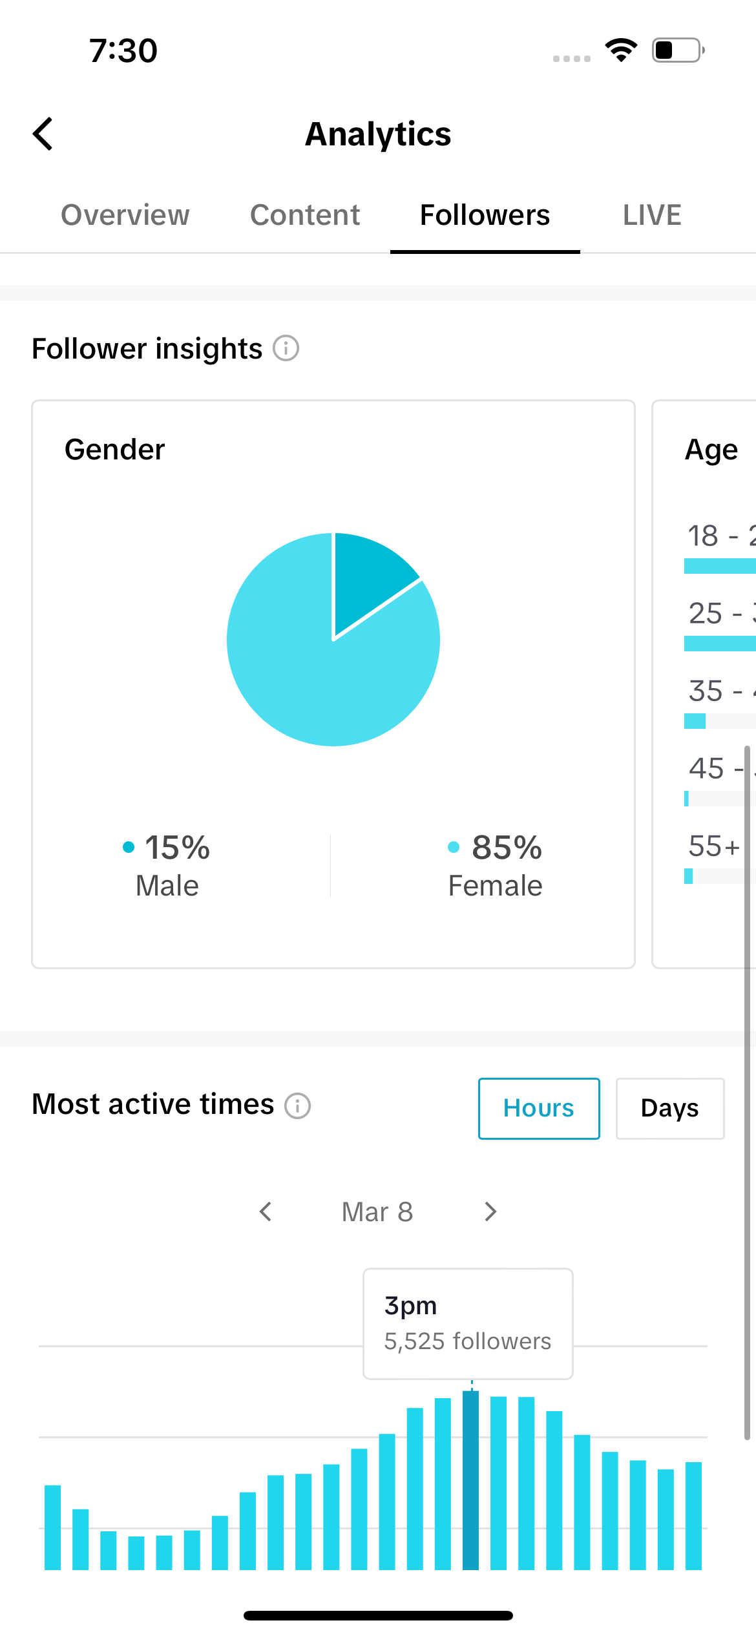
Task: Tap the Wi-Fi status icon
Action: pos(621,50)
